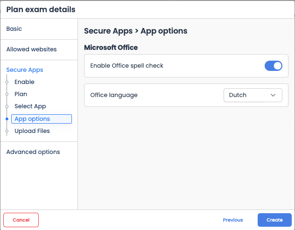Click the step circle beside Select App

point(7,106)
